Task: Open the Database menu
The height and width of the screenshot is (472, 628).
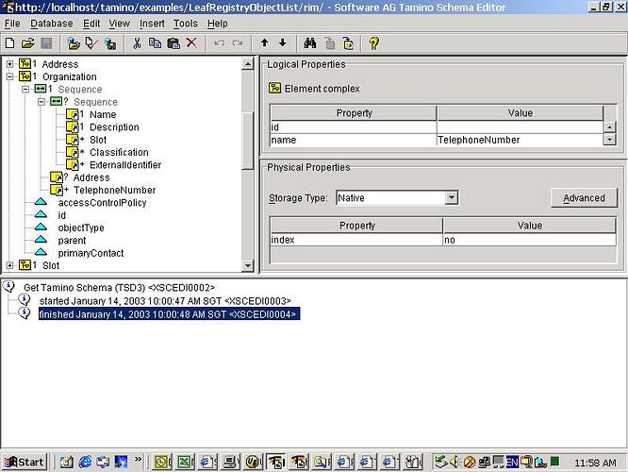Action: 52,24
